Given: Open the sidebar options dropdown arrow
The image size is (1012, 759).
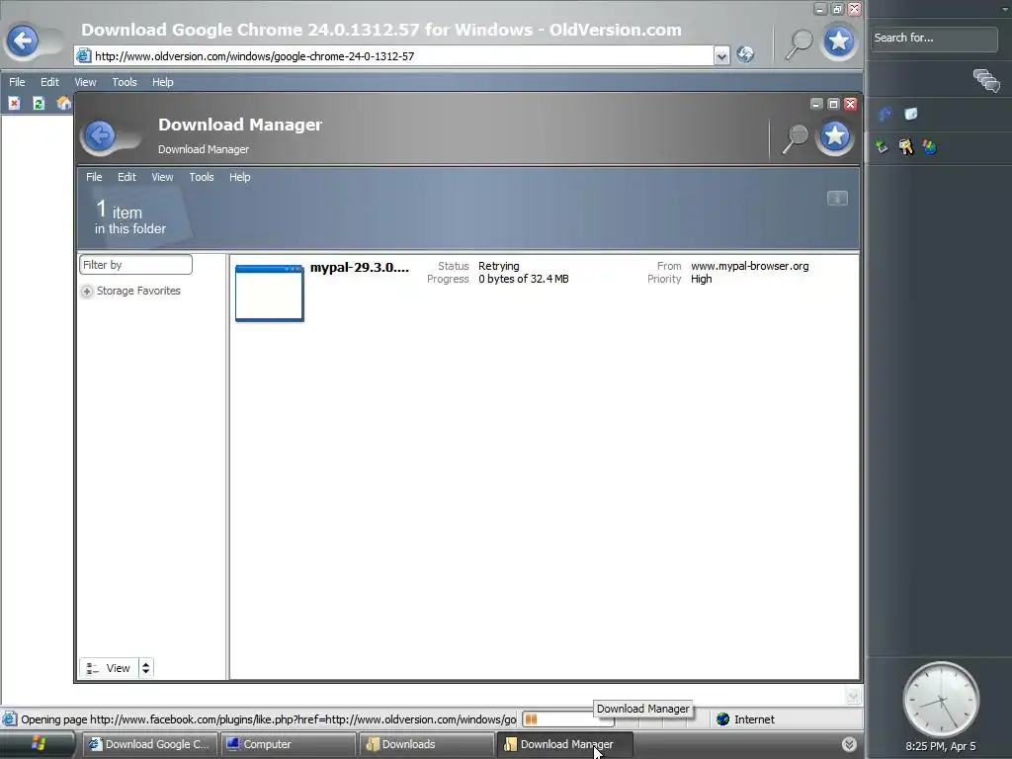Looking at the screenshot, I should (x=1005, y=9).
